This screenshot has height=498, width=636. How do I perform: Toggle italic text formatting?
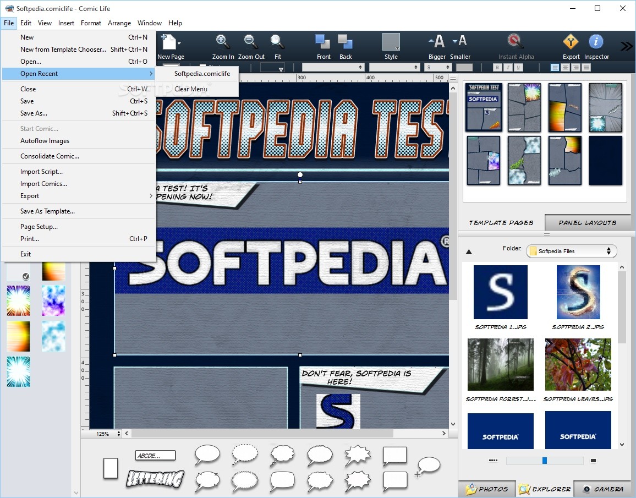click(507, 67)
